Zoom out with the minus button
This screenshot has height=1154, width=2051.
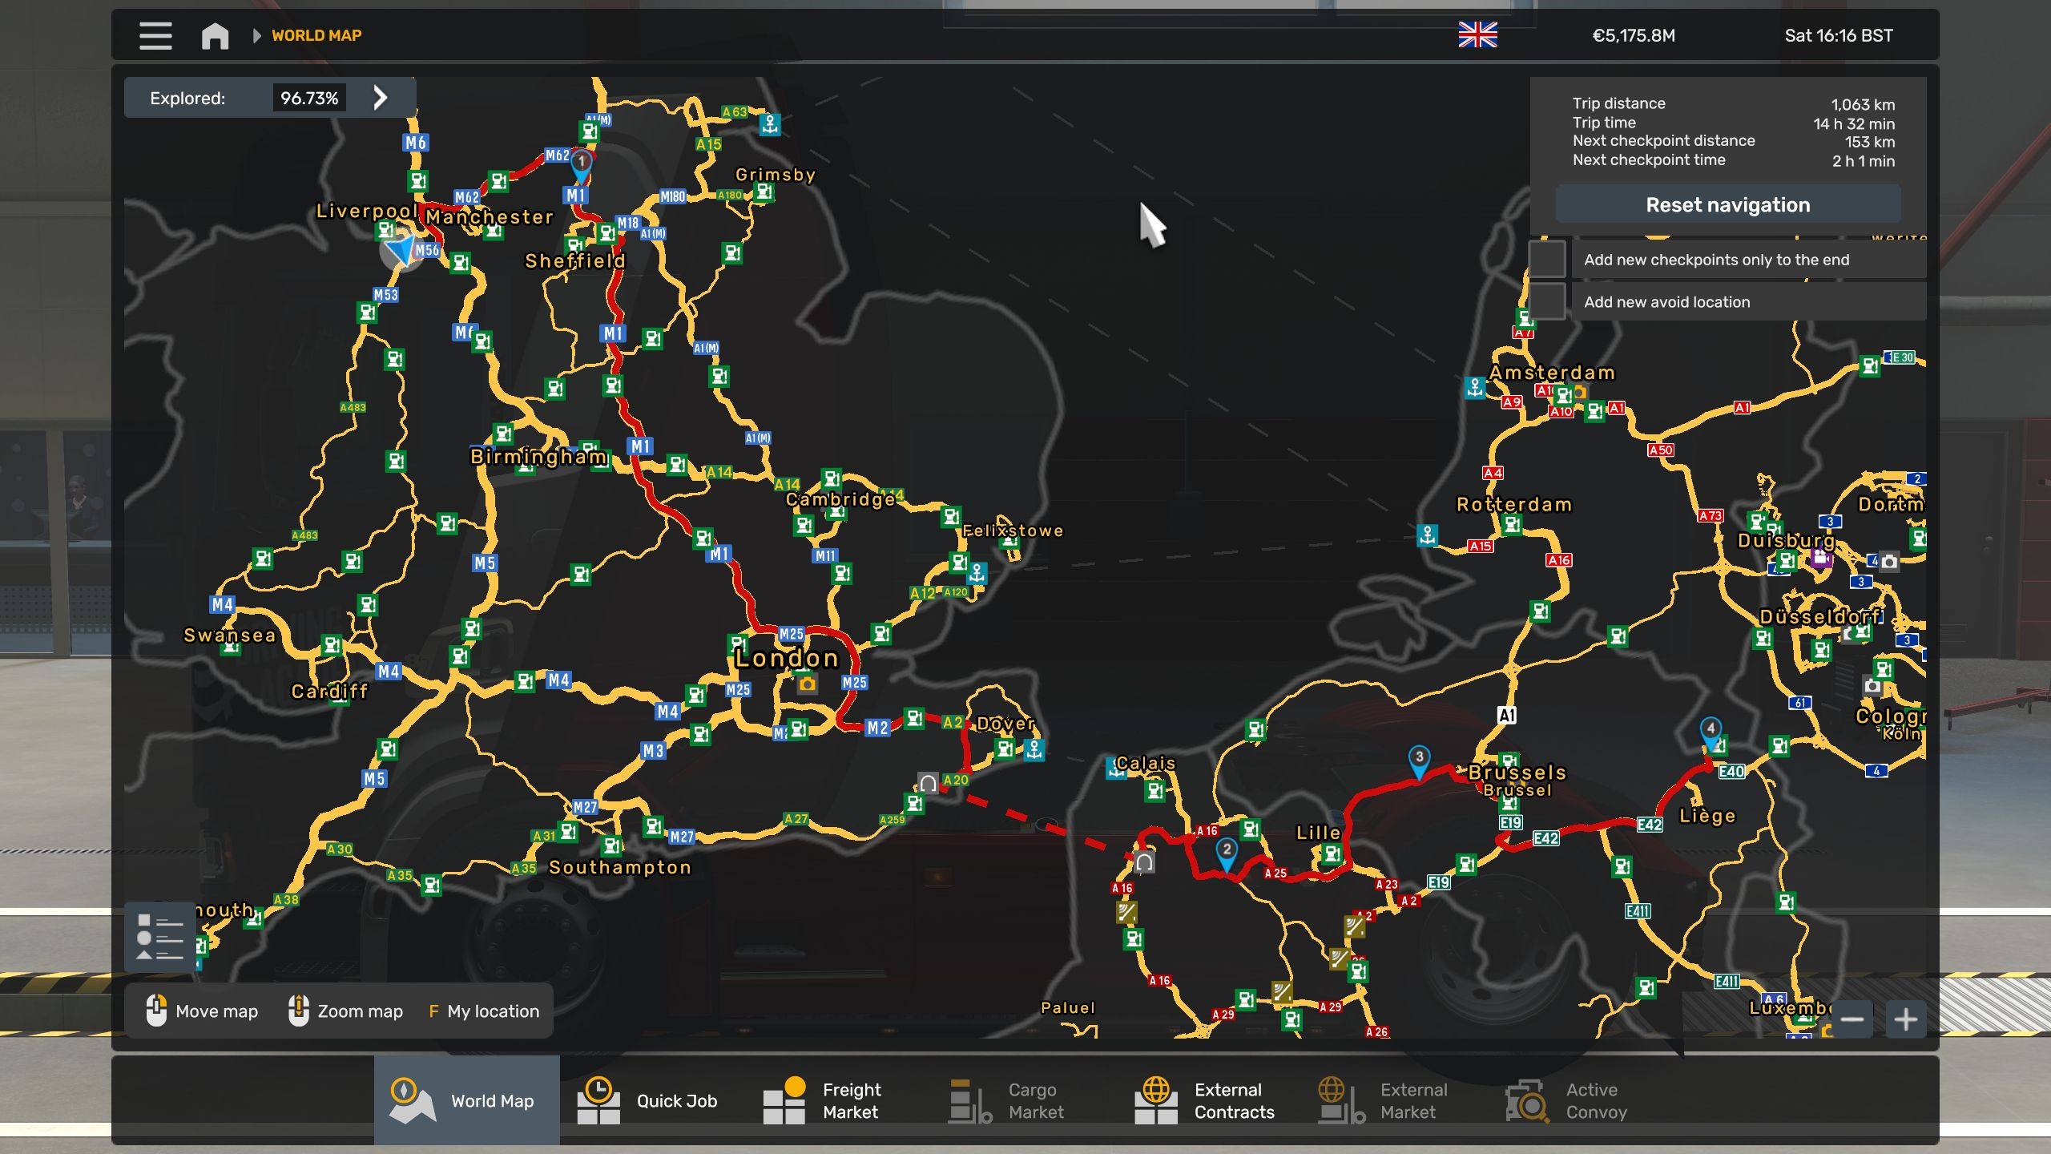click(x=1852, y=1019)
